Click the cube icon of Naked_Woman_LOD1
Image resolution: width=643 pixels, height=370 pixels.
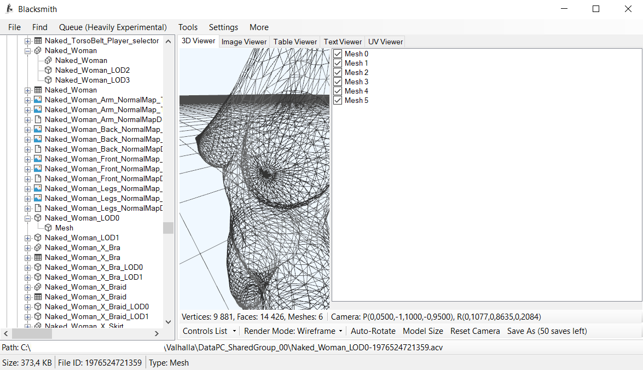click(38, 238)
